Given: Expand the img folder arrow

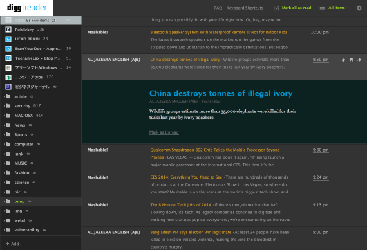Looking at the screenshot, I should point(5,211).
